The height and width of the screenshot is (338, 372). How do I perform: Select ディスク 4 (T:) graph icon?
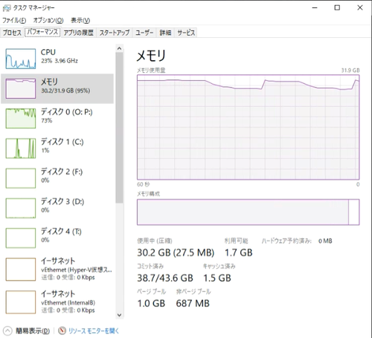(21, 238)
